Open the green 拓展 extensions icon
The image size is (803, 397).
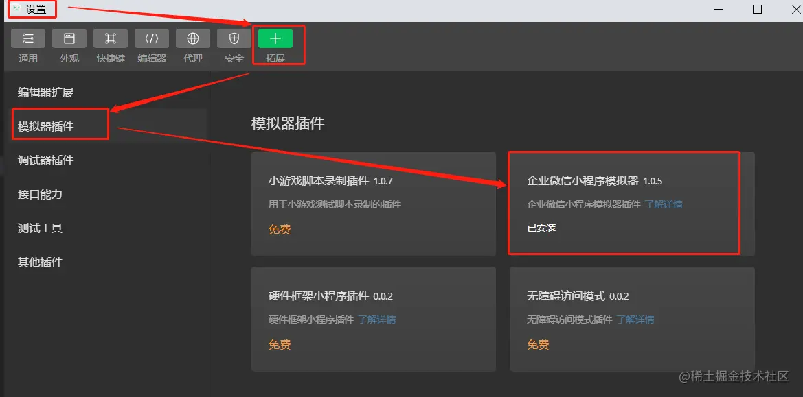click(x=275, y=38)
